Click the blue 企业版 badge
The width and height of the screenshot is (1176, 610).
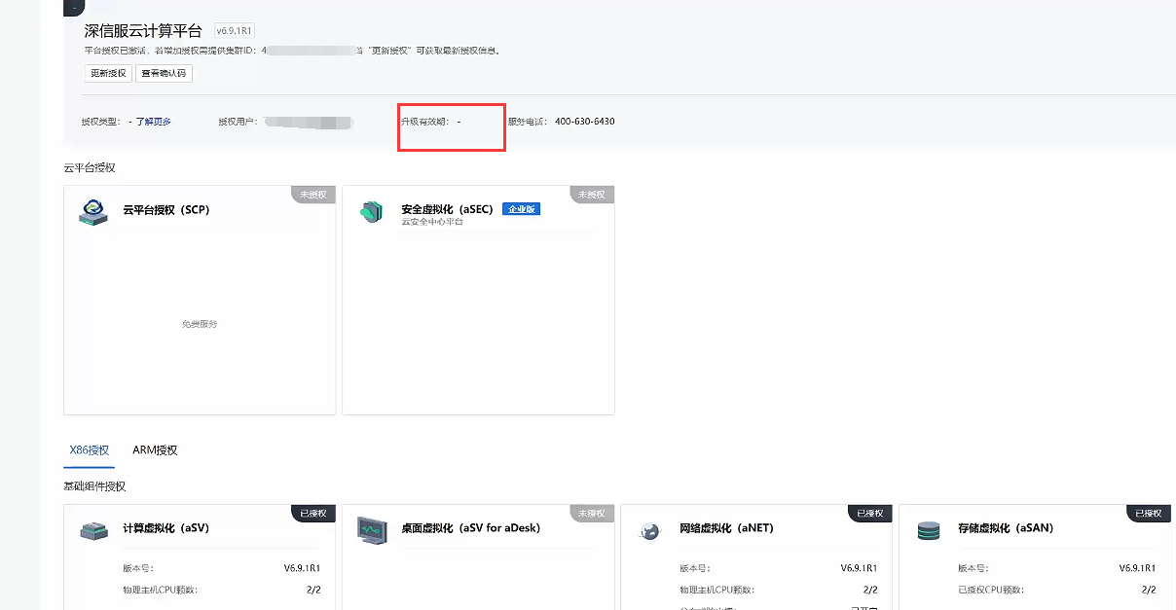click(x=521, y=209)
